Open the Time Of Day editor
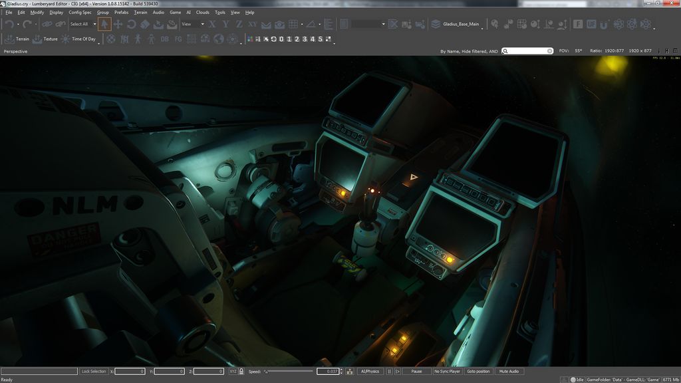The image size is (681, 383). coord(79,39)
